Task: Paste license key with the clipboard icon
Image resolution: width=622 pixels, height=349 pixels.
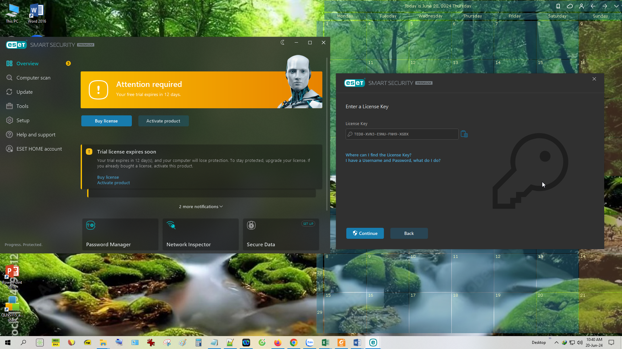Action: pos(464,134)
